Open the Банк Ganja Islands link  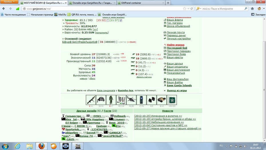pyautogui.click(x=179, y=85)
